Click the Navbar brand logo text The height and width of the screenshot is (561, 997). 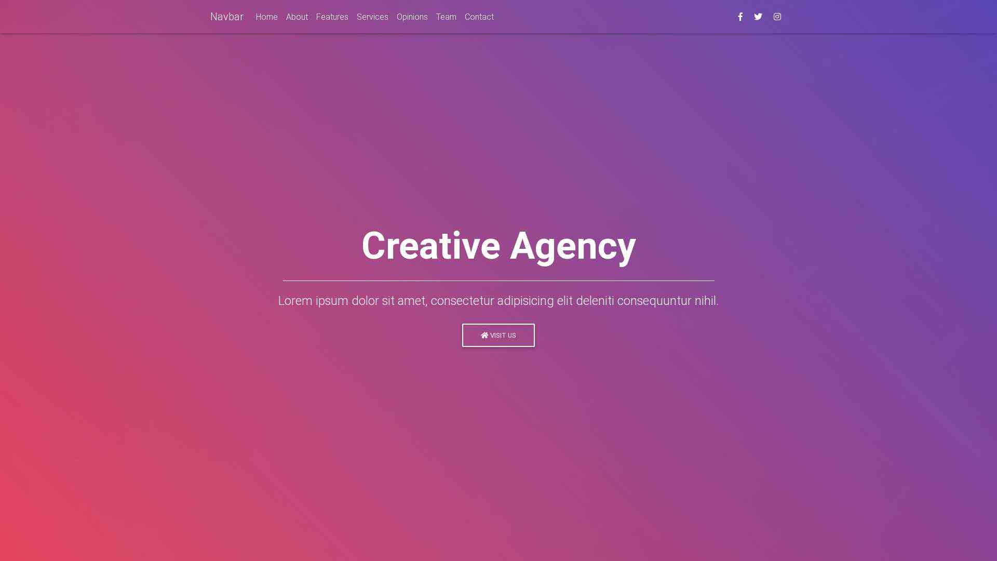226,17
